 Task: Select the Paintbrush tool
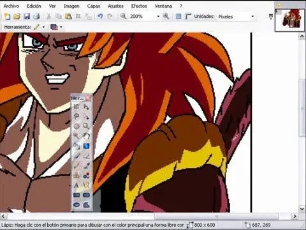pos(76,156)
